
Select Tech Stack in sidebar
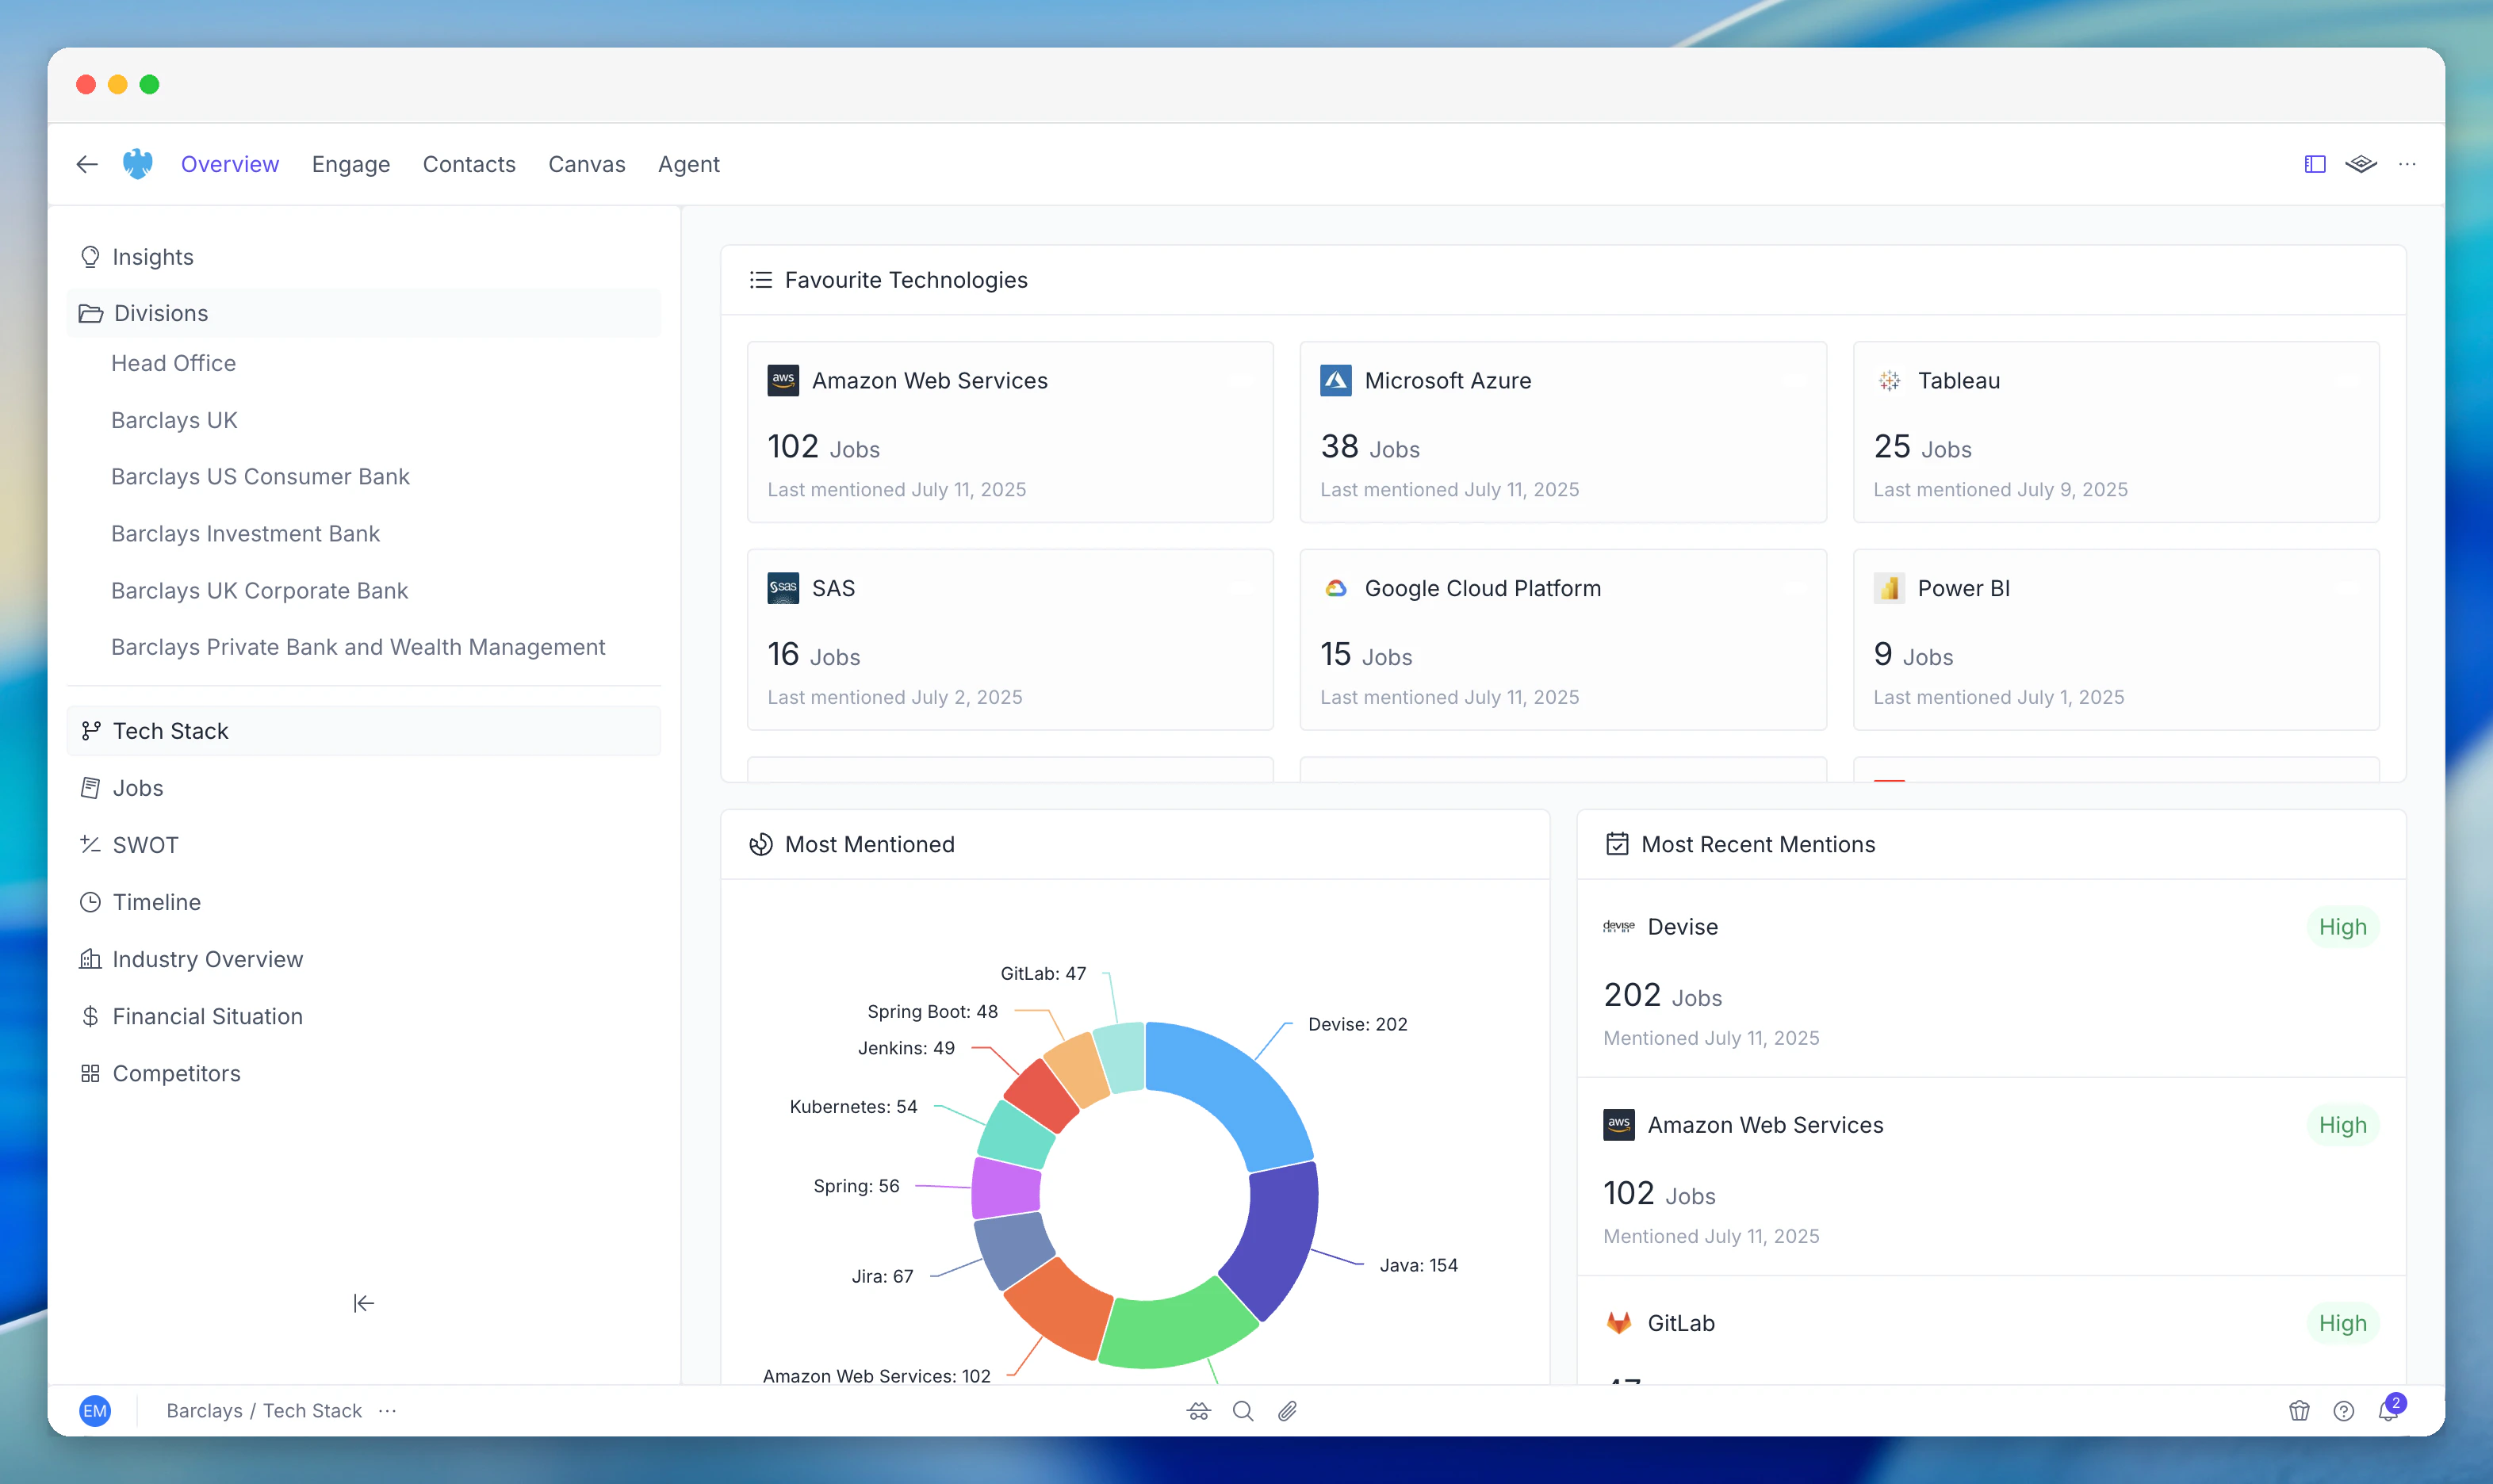tap(364, 731)
